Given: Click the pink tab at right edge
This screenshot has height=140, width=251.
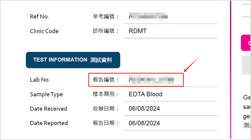Looking at the screenshot, I should tap(246, 43).
